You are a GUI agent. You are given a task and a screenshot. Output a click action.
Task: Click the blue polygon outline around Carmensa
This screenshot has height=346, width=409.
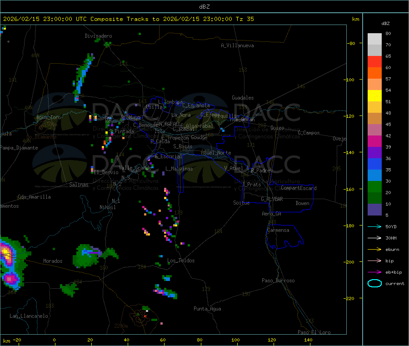[x=284, y=236]
